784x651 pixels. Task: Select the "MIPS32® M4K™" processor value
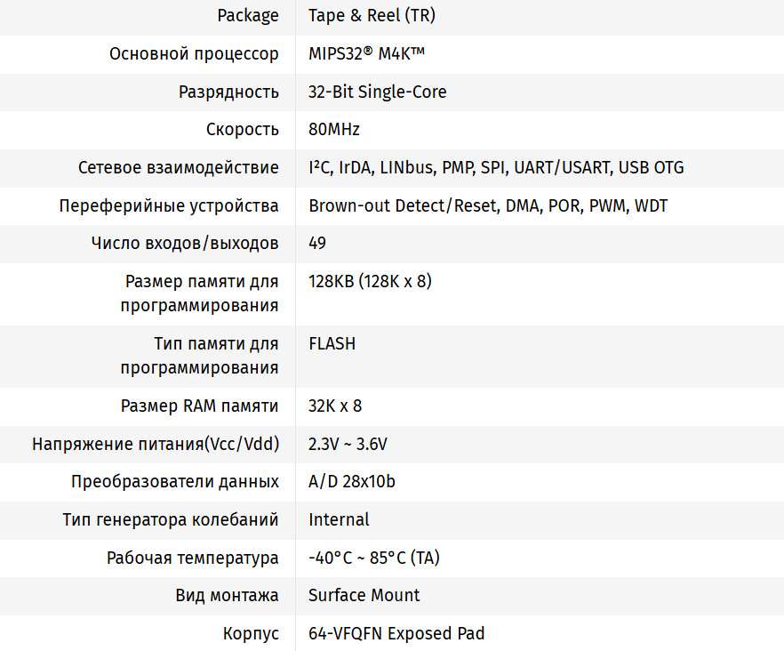click(x=366, y=54)
